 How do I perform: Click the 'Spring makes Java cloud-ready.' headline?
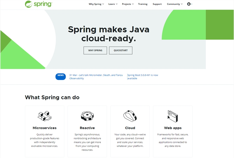(109, 34)
